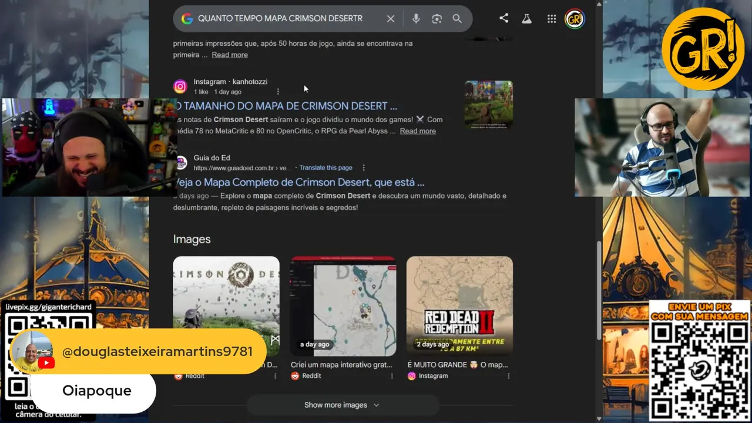The height and width of the screenshot is (423, 752).
Task: Click the scrollbar down arrow
Action: point(599,419)
